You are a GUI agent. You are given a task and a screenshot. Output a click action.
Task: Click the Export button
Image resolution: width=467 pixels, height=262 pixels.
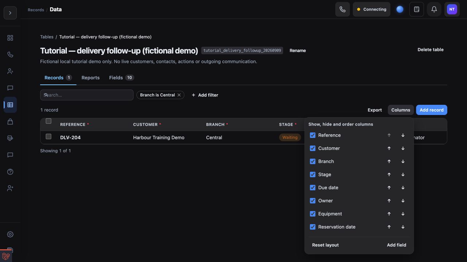point(375,110)
